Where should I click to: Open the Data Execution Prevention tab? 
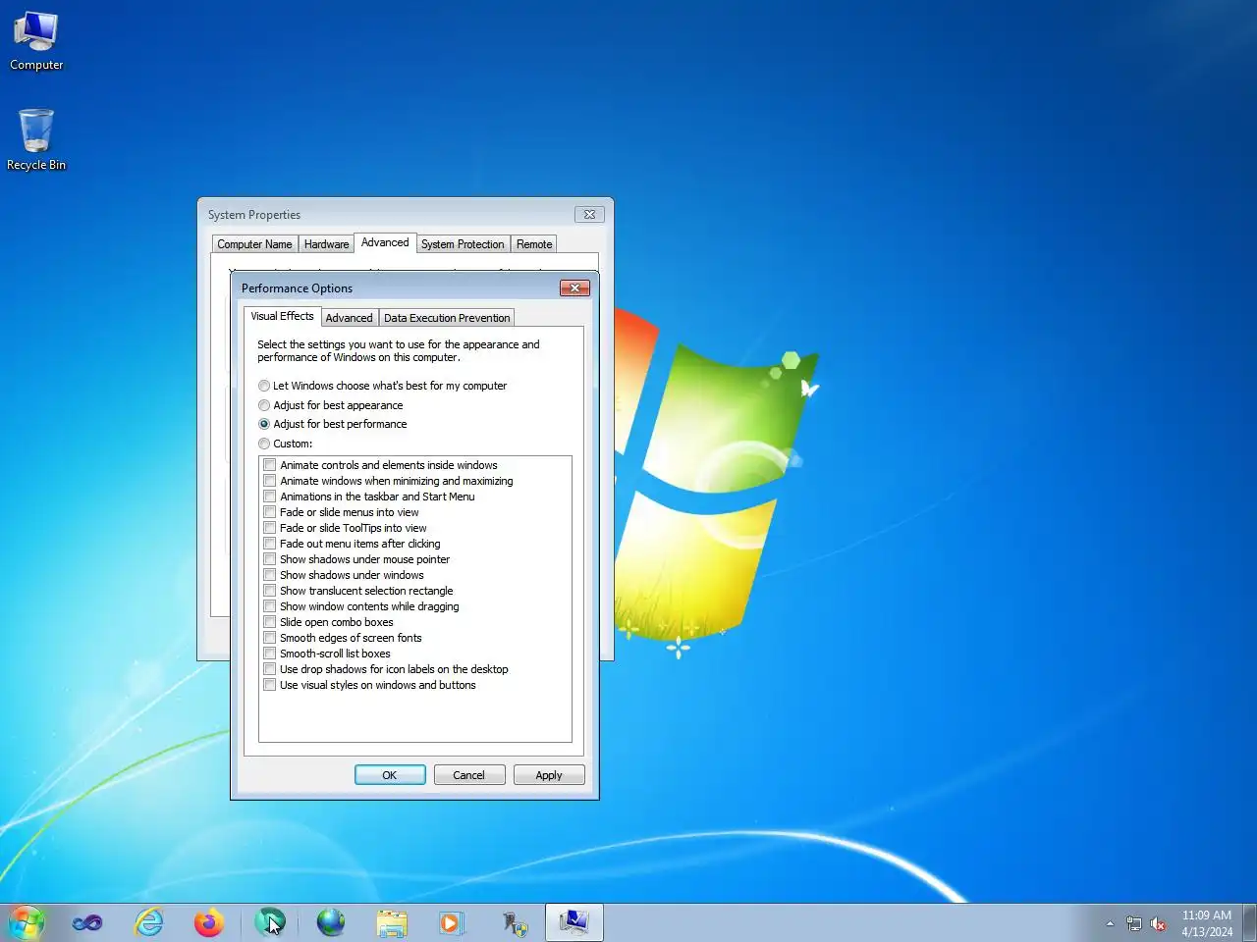point(447,318)
